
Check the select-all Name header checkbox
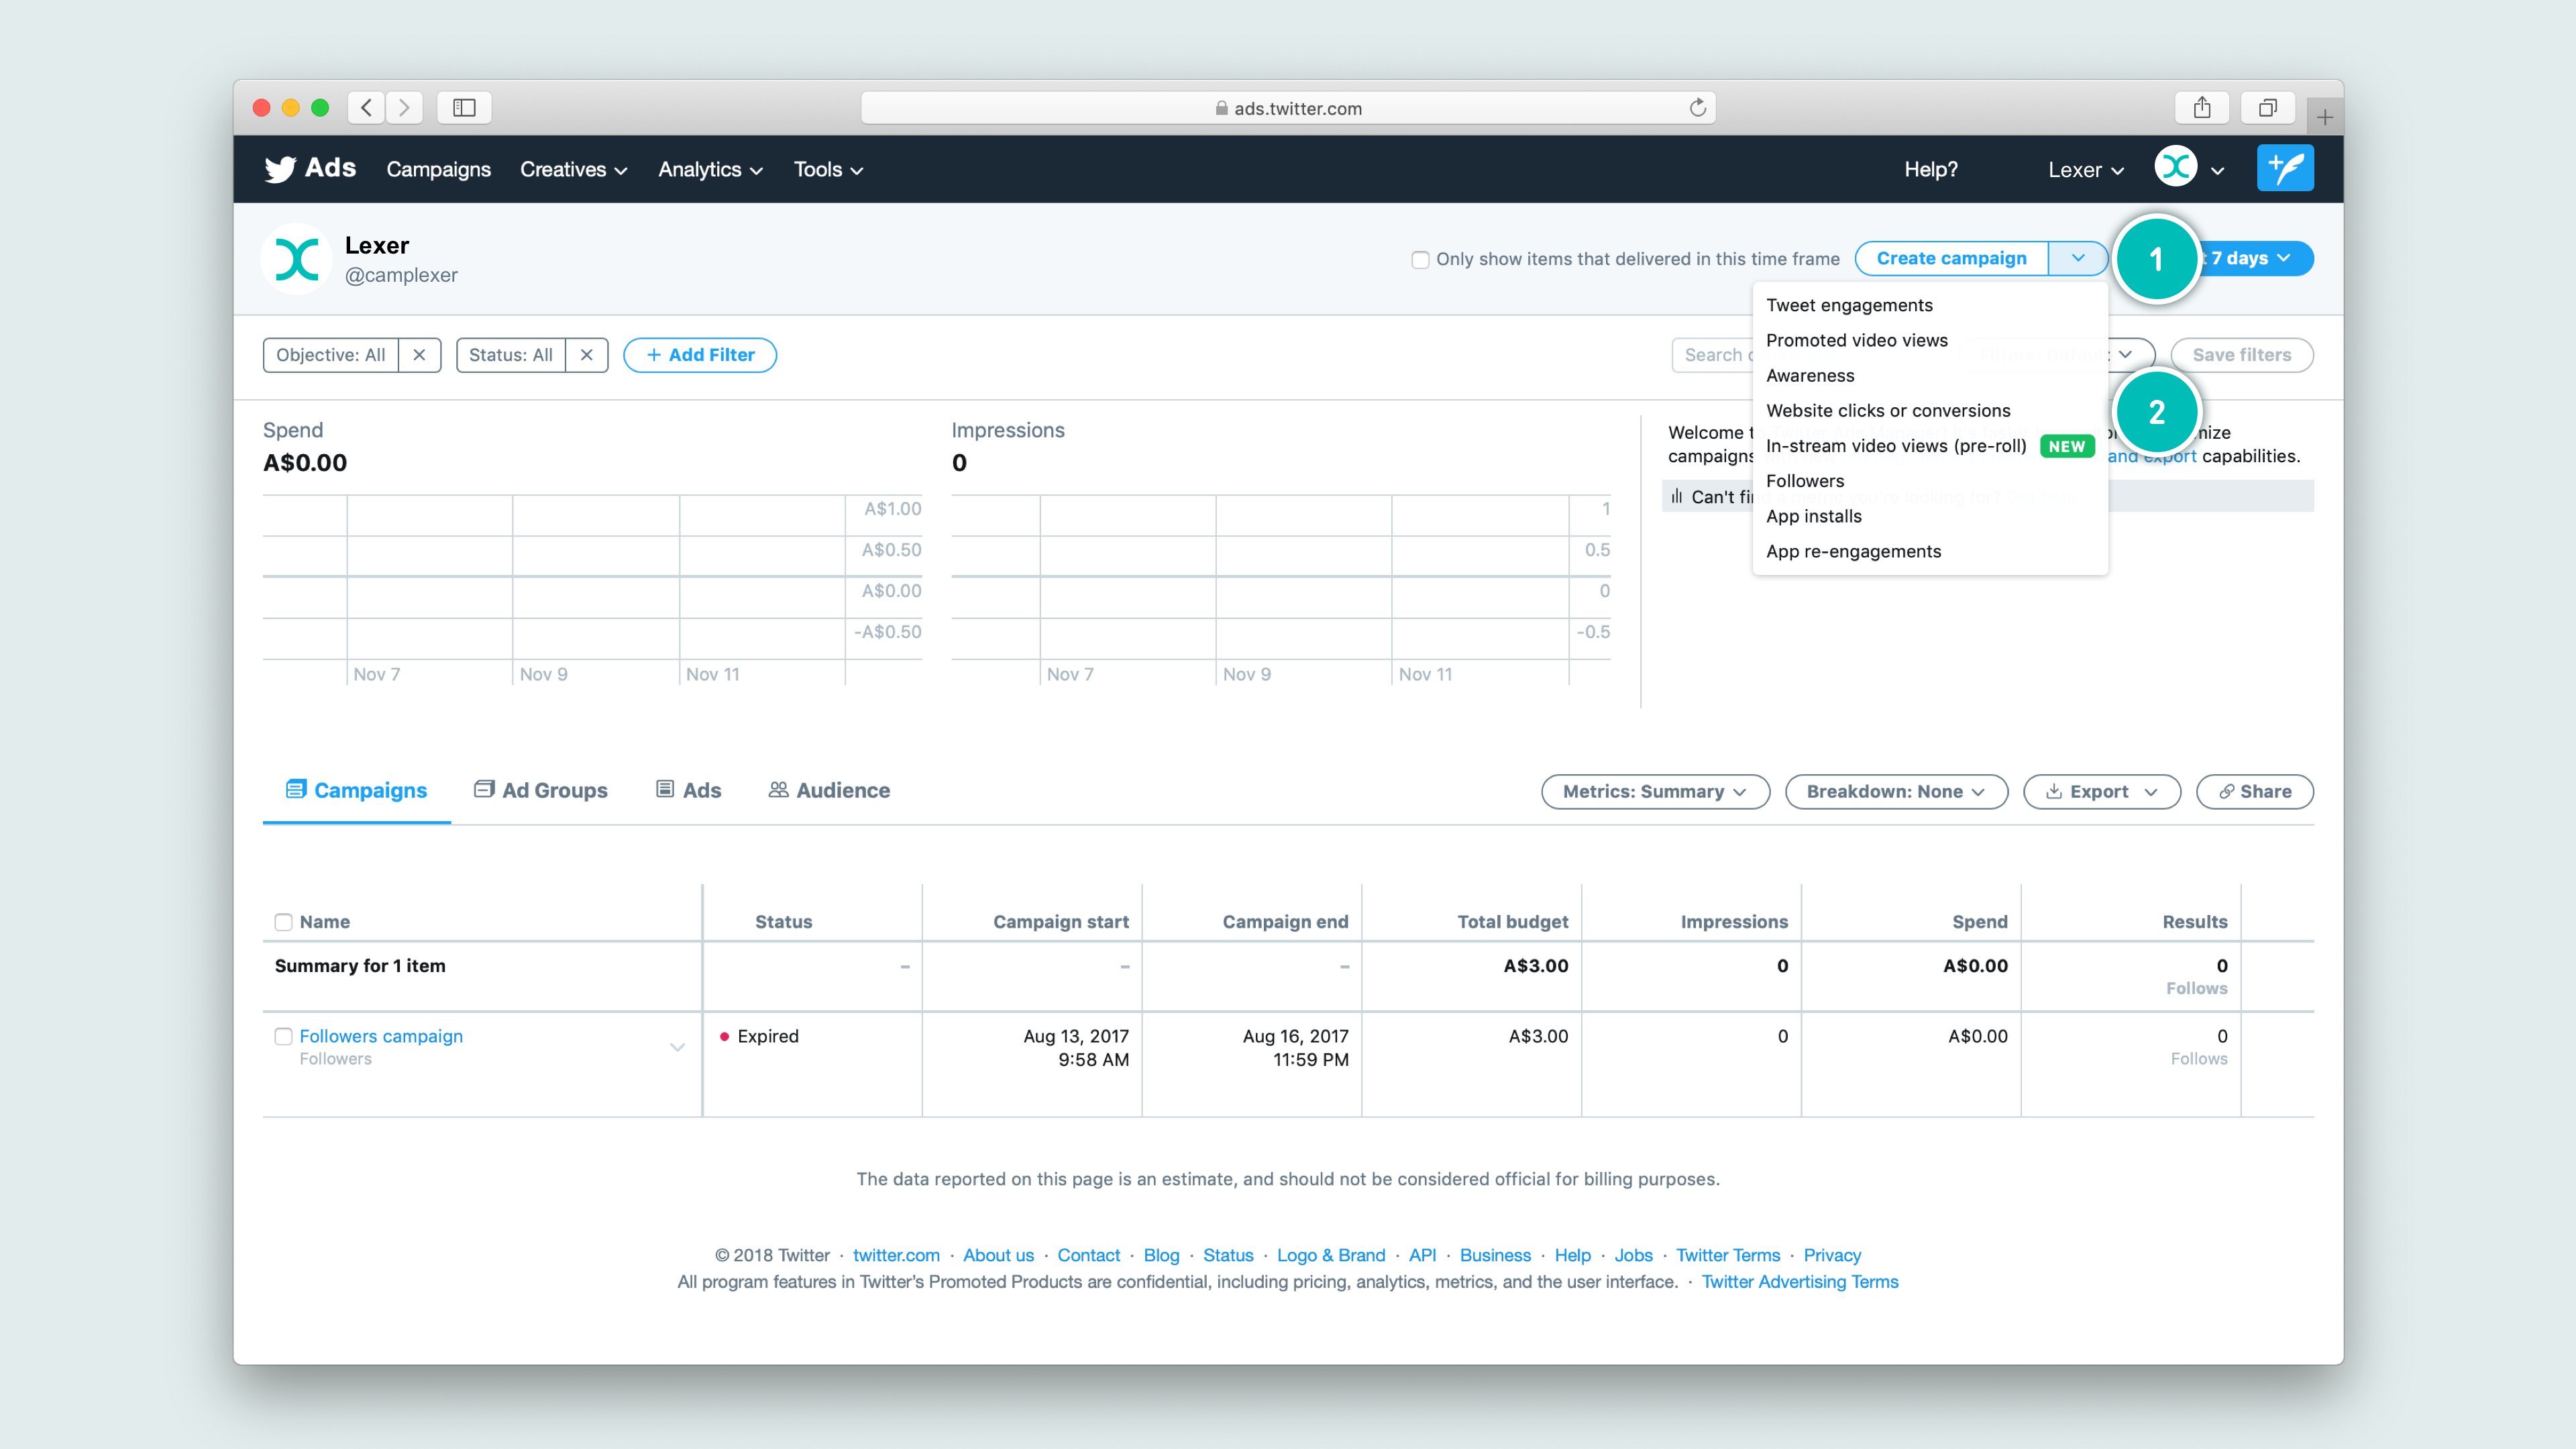pyautogui.click(x=284, y=922)
